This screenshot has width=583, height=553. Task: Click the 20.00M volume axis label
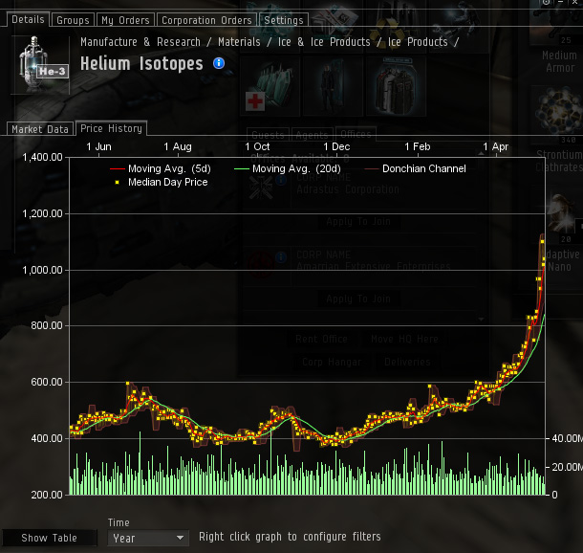point(568,467)
